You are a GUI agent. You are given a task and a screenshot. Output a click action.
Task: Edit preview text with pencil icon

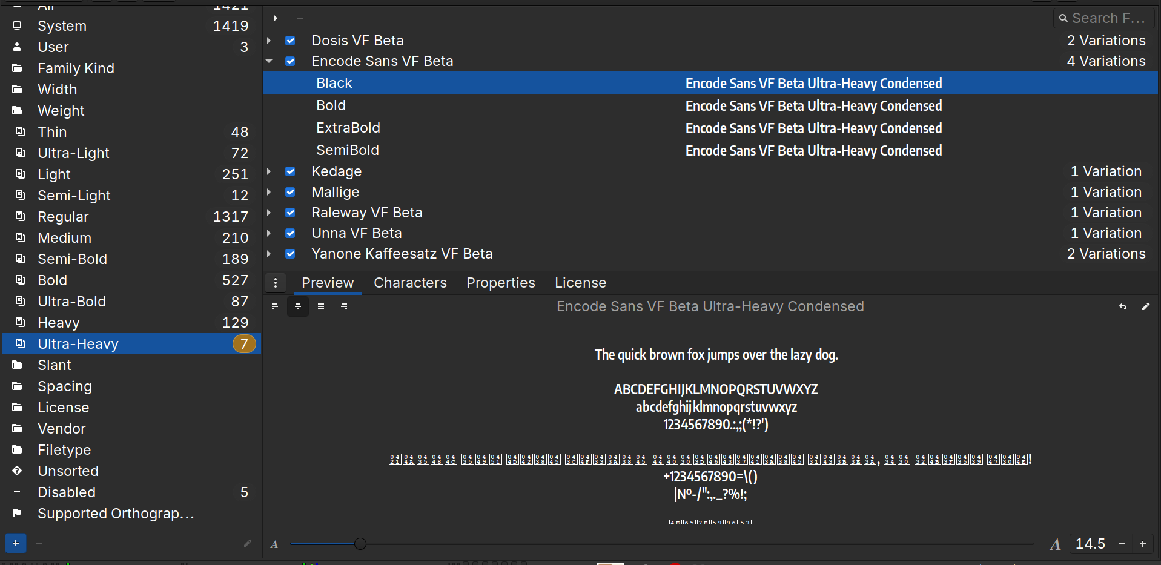pyautogui.click(x=1145, y=306)
